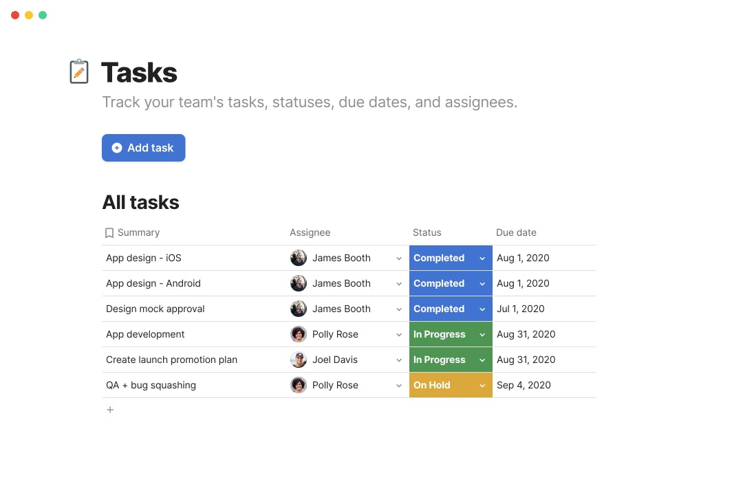Click the due date Sep 4, 2020
This screenshot has width=754, height=495.
point(524,385)
